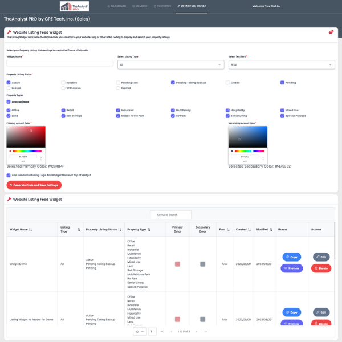
Task: Toggle secondary color format stepper
Action: point(263,159)
